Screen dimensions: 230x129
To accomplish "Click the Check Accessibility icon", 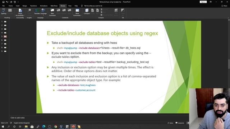I will click(x=20, y=11).
